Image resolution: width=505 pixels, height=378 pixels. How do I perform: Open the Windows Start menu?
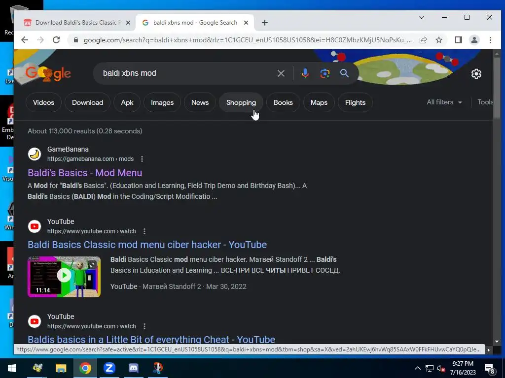tap(12, 368)
